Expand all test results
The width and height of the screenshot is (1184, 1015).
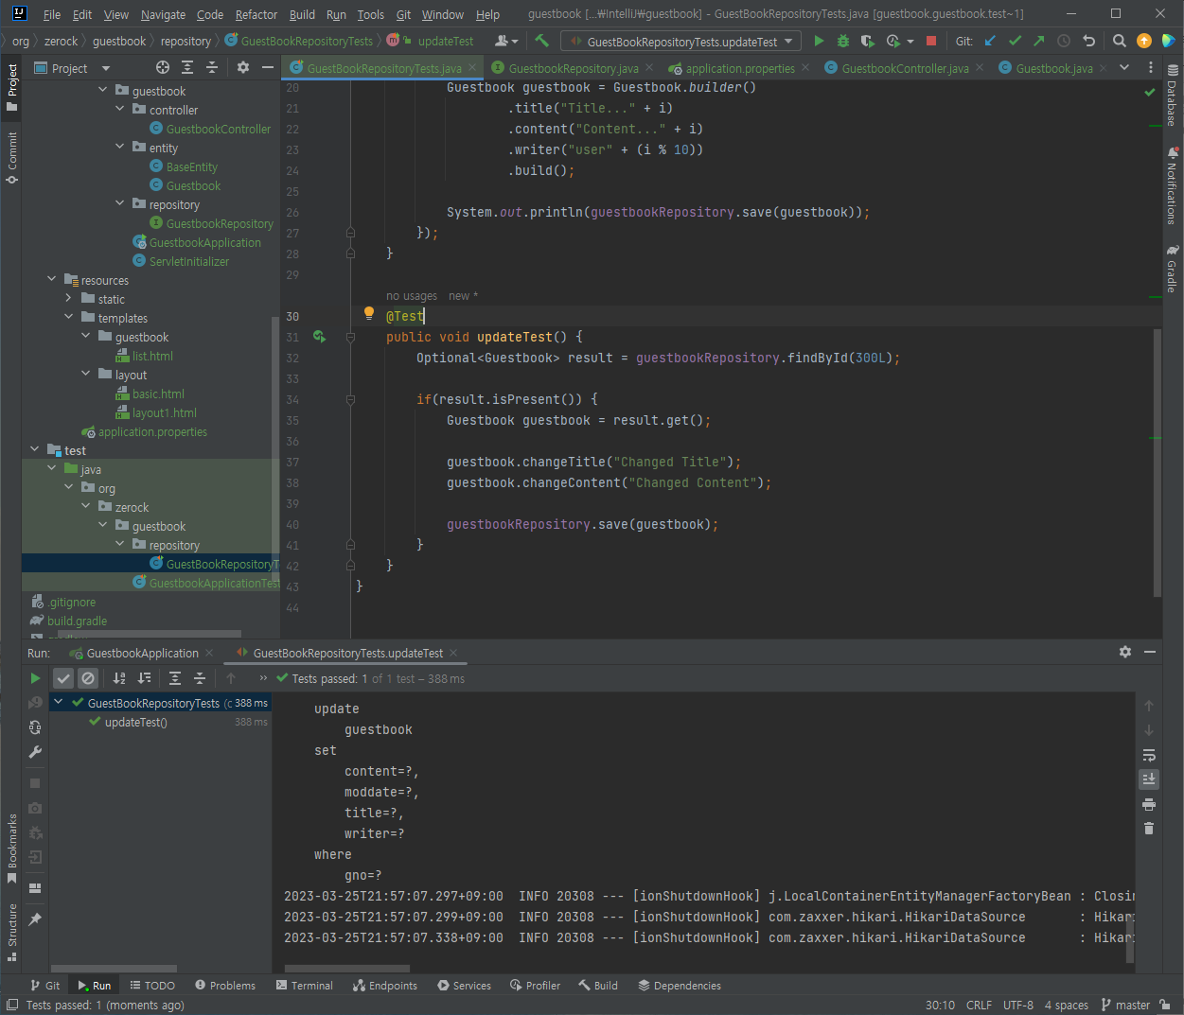click(x=175, y=678)
